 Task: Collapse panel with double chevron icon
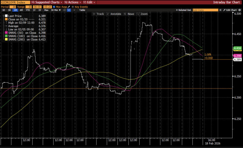(220, 10)
